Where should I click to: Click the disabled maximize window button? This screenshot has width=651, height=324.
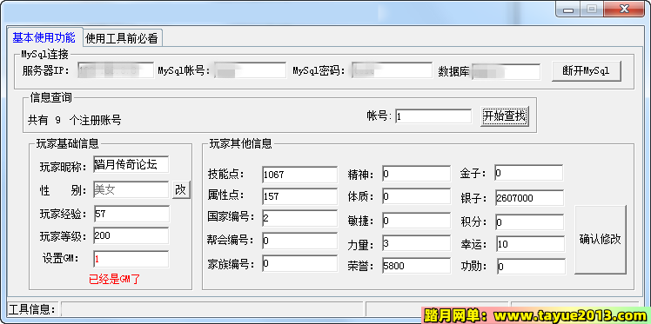tap(592, 9)
